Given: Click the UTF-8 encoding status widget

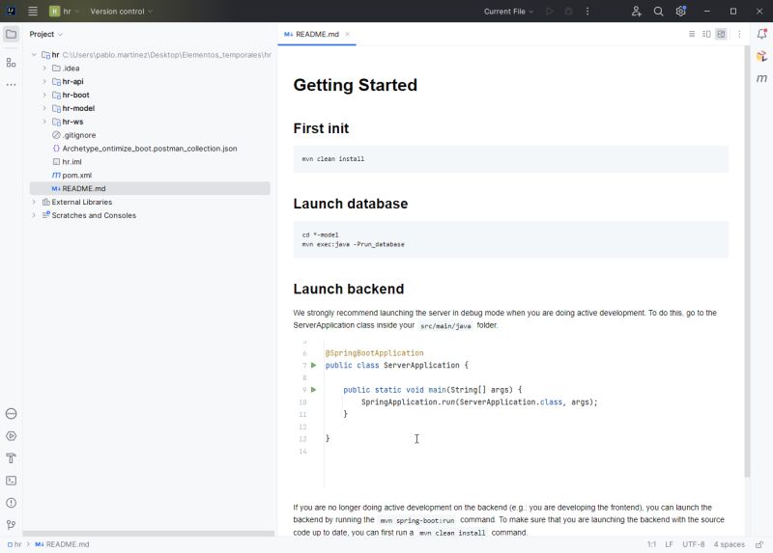Looking at the screenshot, I should (694, 544).
